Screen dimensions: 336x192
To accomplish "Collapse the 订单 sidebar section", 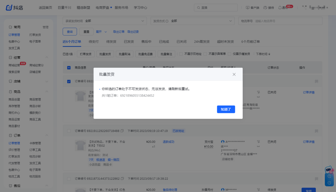I will pos(47,135).
